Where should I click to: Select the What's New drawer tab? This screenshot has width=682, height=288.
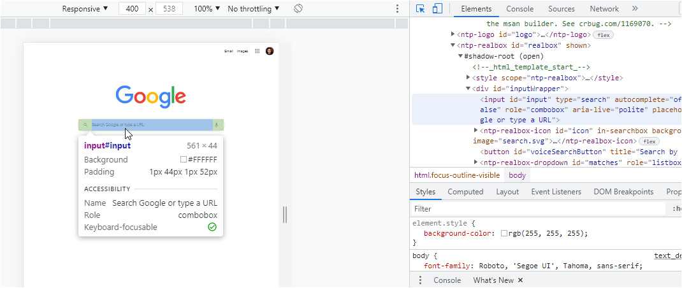493,280
